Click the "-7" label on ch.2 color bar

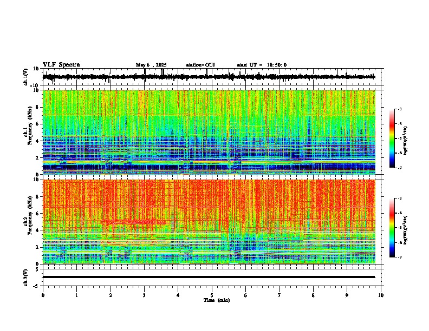click(x=400, y=257)
